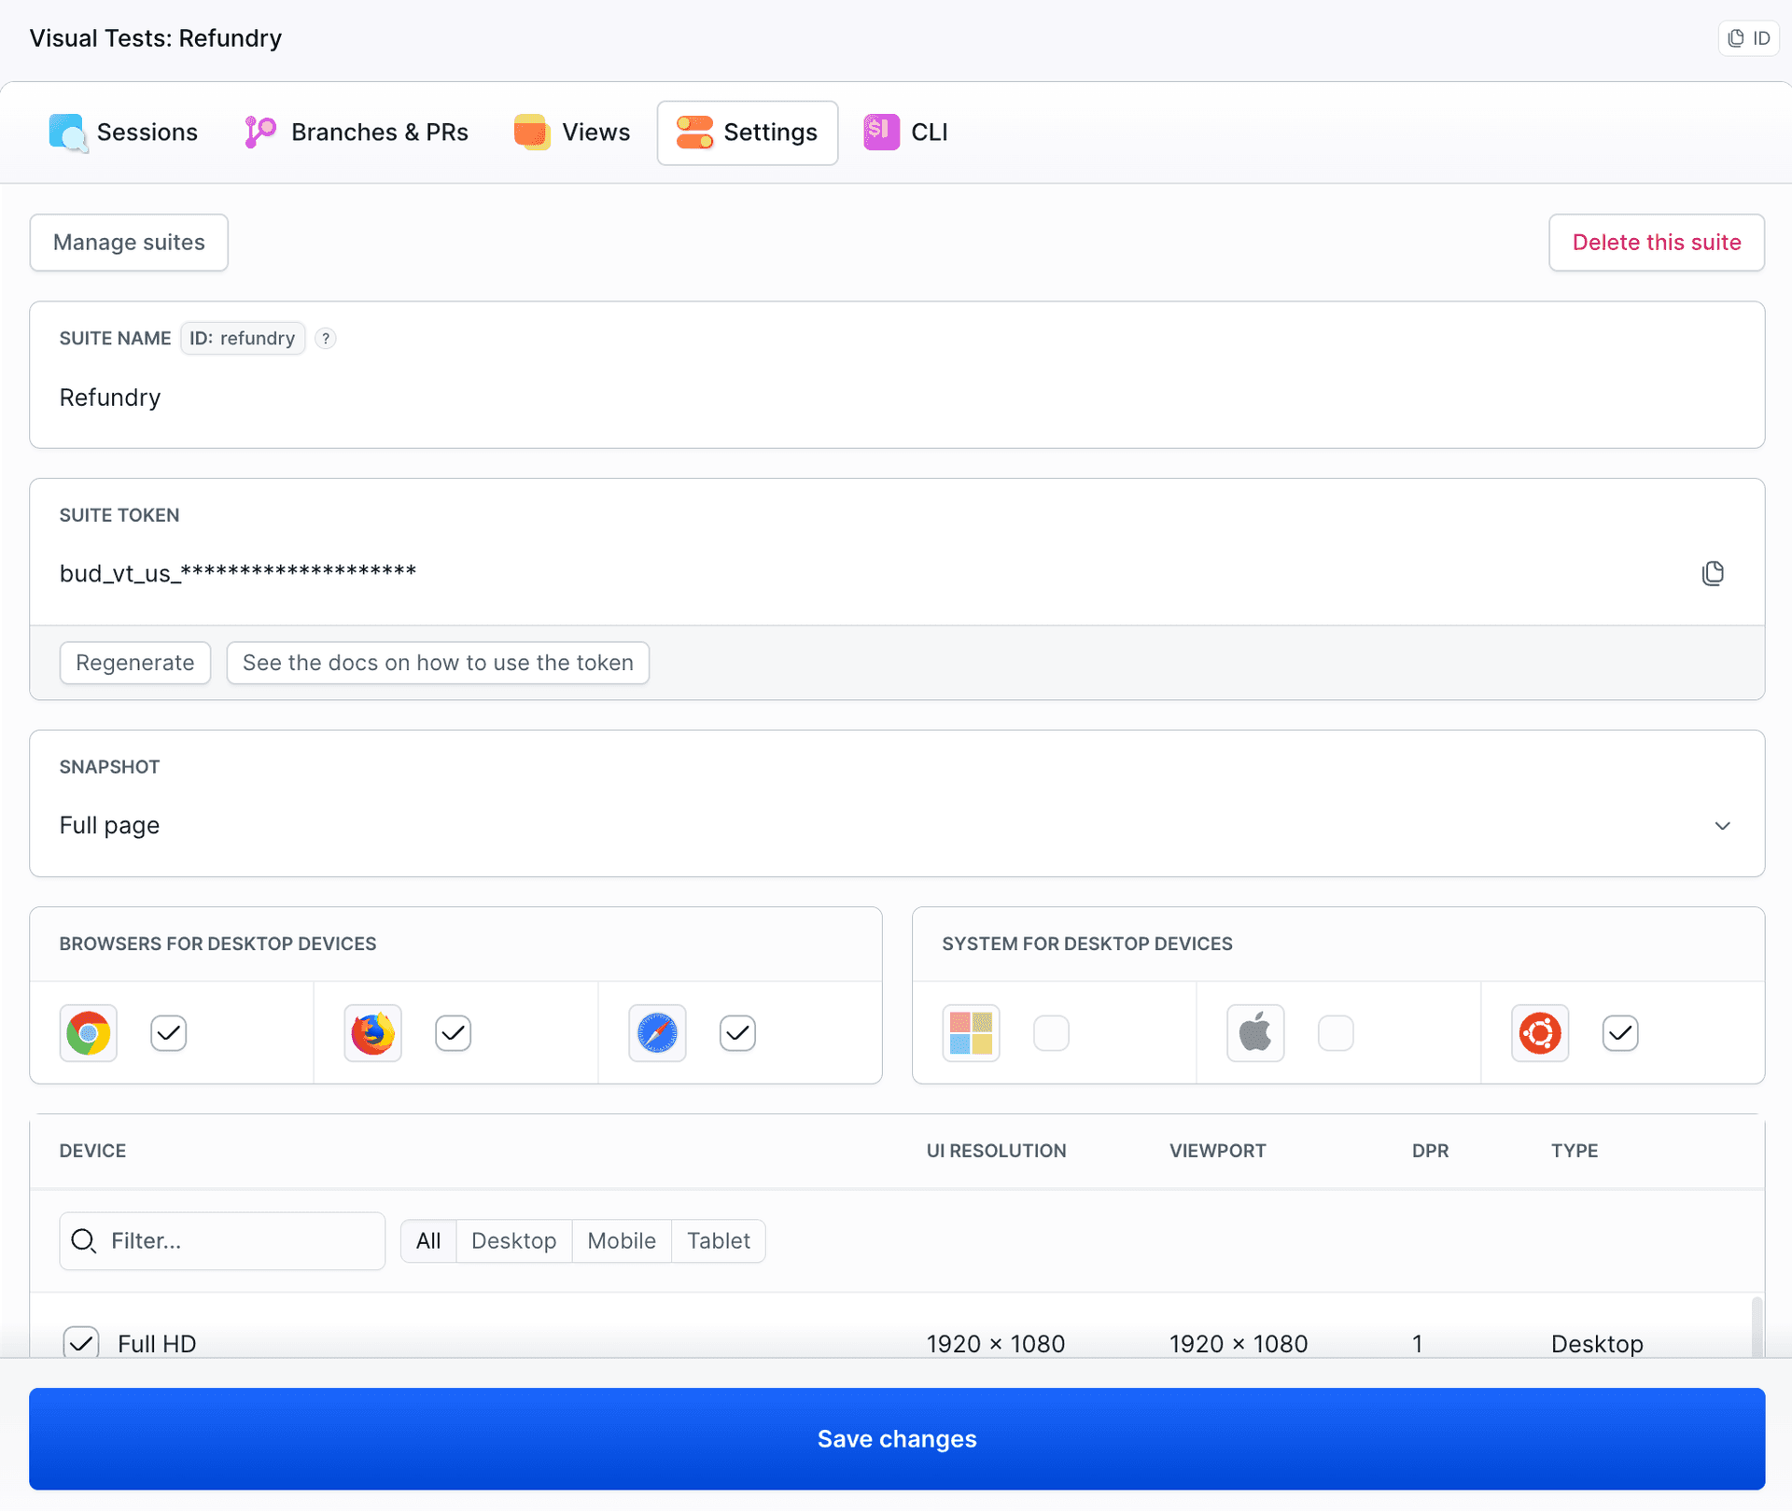This screenshot has height=1511, width=1792.
Task: Click the device list scrollbar
Action: tap(1757, 1327)
